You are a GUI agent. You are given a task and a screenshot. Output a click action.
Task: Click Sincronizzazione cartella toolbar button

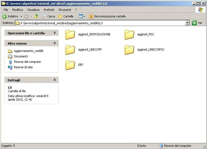point(107,16)
